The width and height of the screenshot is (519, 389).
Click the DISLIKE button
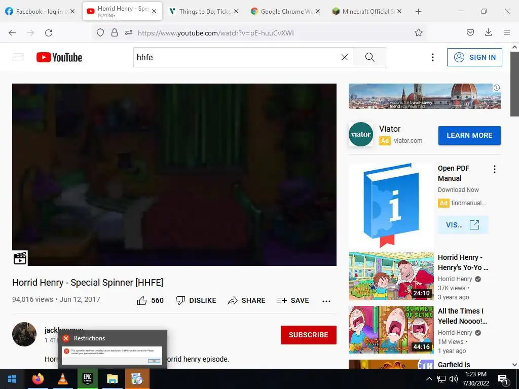click(196, 300)
